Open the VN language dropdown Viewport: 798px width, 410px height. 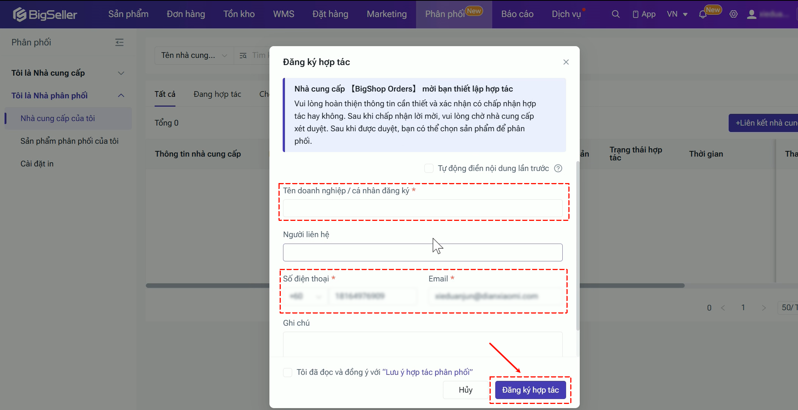[x=677, y=14]
